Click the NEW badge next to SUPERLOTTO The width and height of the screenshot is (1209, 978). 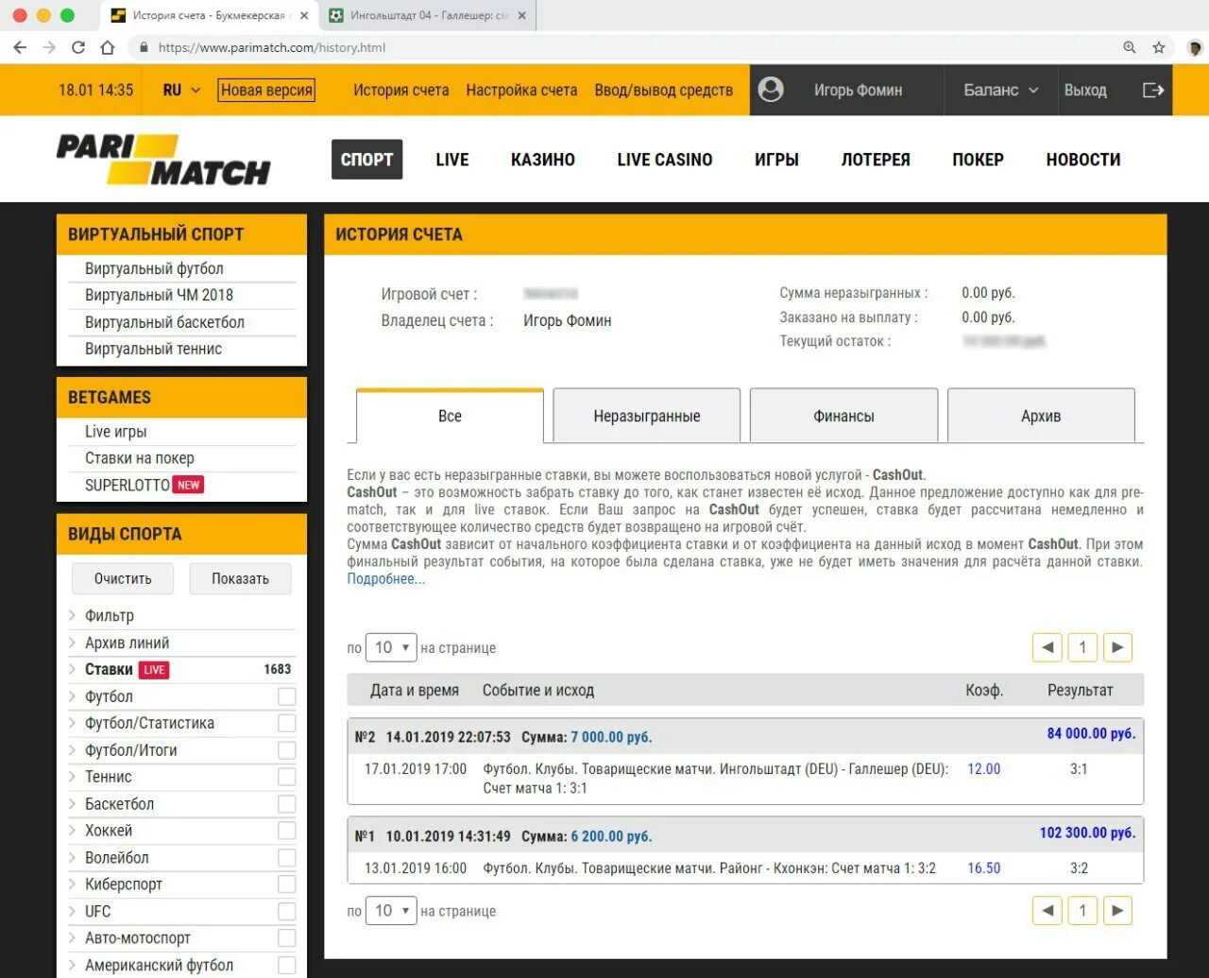click(x=189, y=485)
